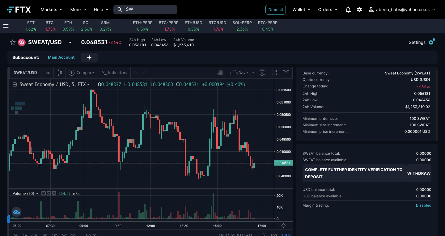Open BTC/USD from ticker bar

217,26
